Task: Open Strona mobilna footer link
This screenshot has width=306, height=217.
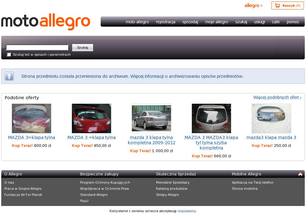Action: pos(245,189)
